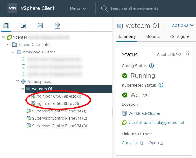196x158 pixels.
Task: Click VM icon of SupervisorControlPlaneVM (3)
Action: pyautogui.click(x=28, y=126)
